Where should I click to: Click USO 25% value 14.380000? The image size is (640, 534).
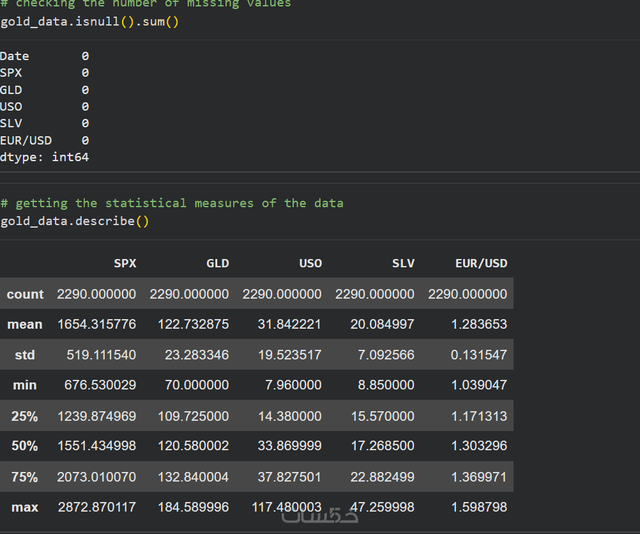pos(289,416)
